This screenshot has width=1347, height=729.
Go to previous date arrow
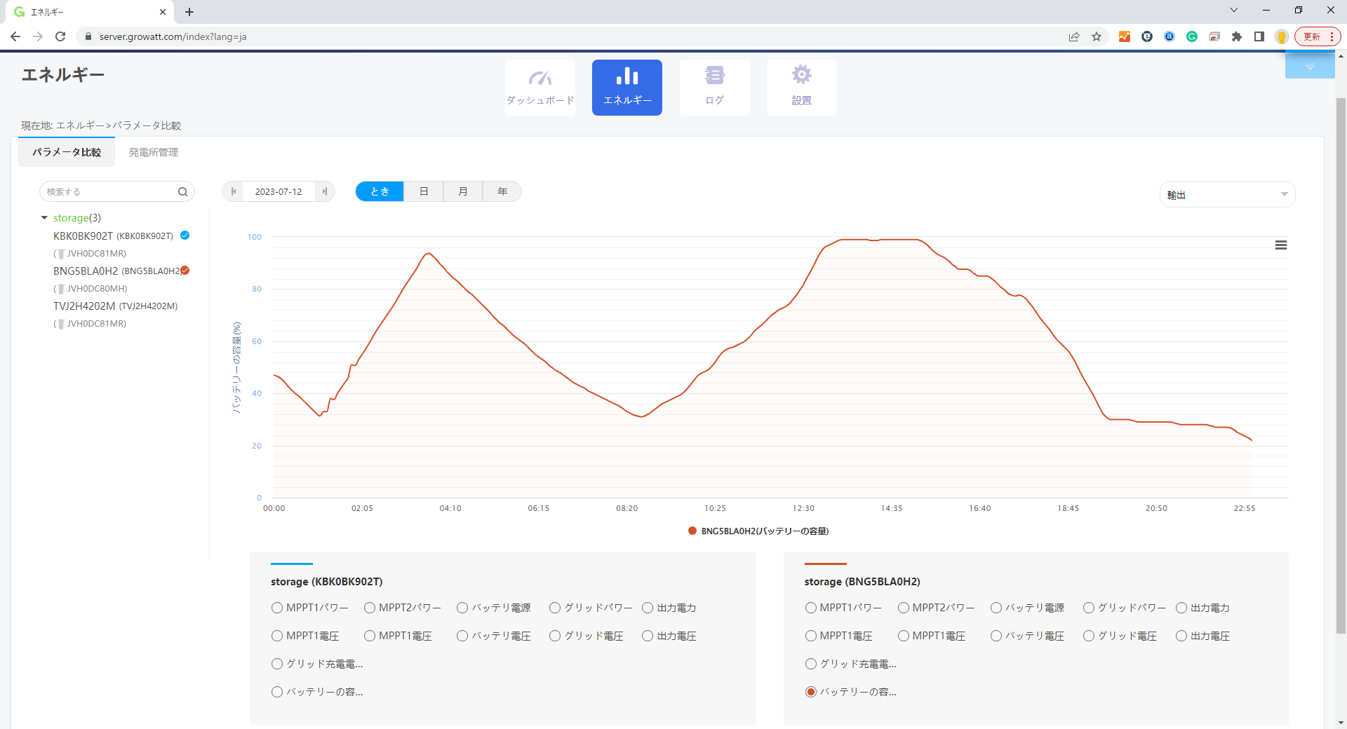pyautogui.click(x=234, y=191)
